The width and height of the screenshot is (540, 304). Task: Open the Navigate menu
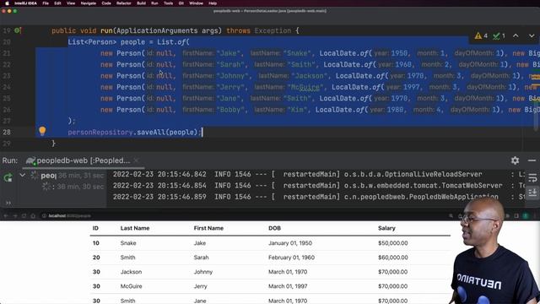point(88,3)
